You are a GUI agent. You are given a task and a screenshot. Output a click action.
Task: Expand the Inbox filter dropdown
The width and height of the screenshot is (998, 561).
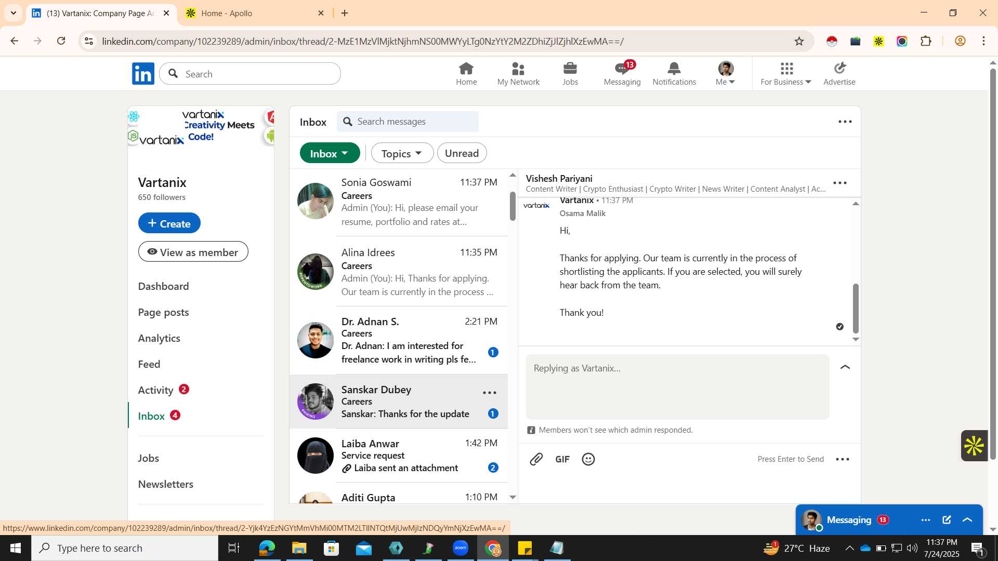[x=330, y=153]
